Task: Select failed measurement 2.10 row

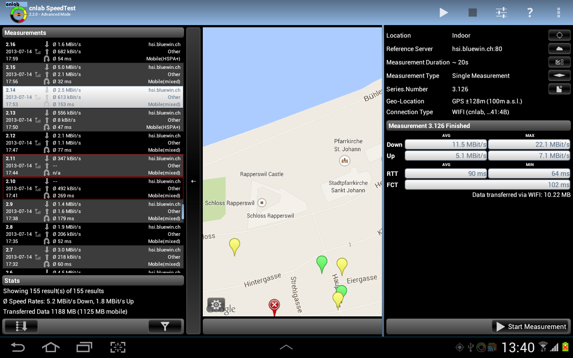Action: 93,188
